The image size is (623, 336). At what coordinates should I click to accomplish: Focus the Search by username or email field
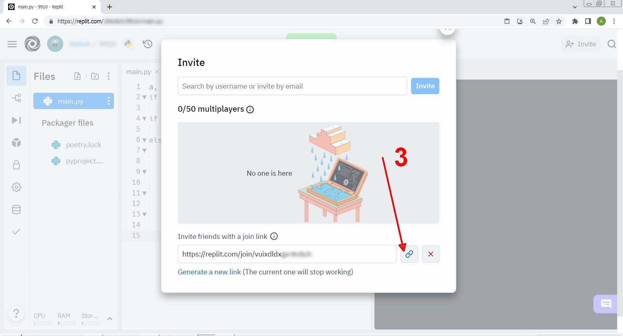292,86
